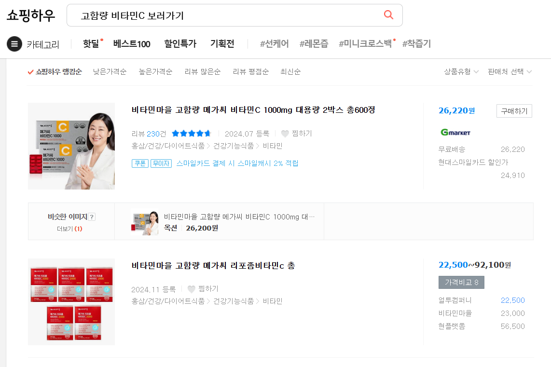Click the #착즙기 hashtag
The height and width of the screenshot is (367, 551).
coord(416,44)
